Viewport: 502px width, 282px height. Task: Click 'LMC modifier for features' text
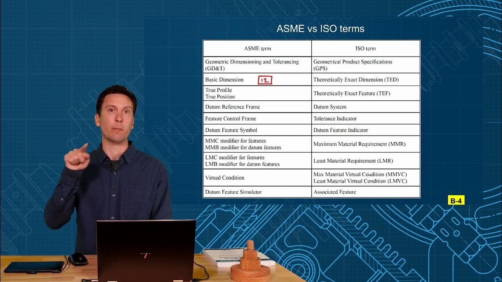click(x=235, y=157)
